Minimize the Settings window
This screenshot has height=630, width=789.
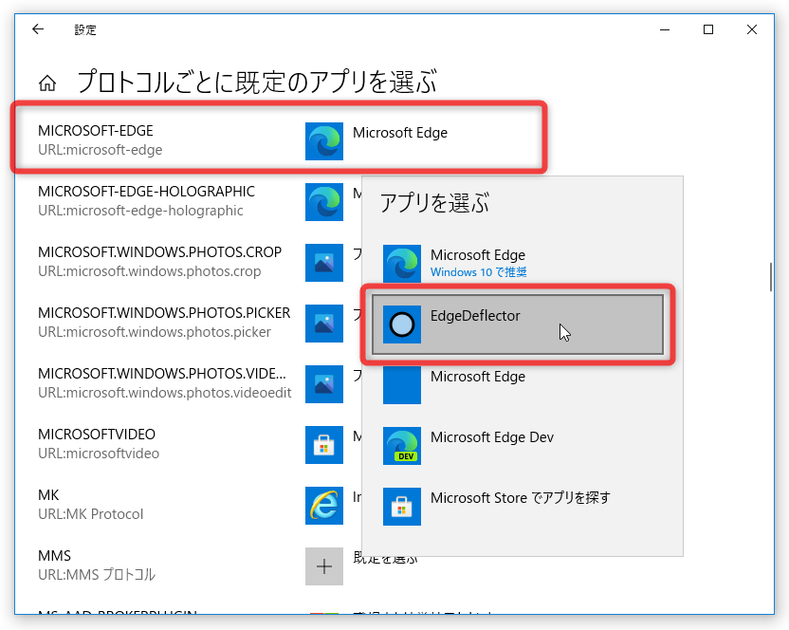tap(665, 29)
